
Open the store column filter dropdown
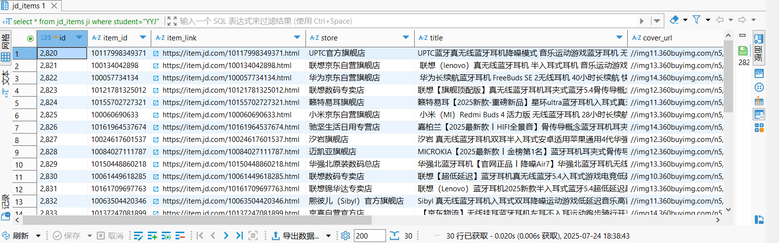click(406, 37)
